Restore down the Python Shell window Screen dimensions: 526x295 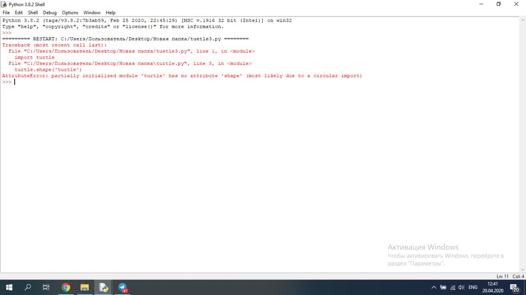click(x=498, y=4)
